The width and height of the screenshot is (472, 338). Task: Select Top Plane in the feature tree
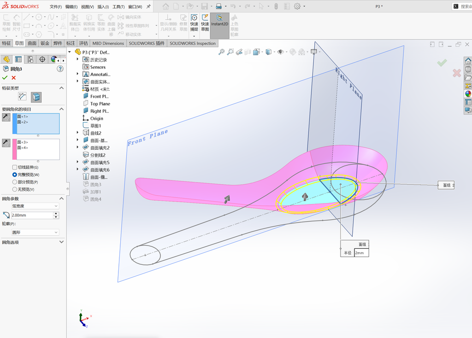(x=100, y=104)
